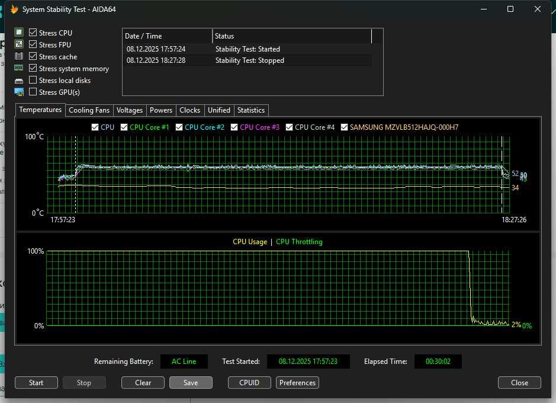Open the Preferences dialog
Screen dimensions: 556x403
[x=297, y=383]
